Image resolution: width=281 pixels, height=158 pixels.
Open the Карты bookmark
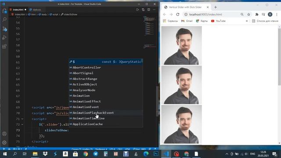click(202, 21)
